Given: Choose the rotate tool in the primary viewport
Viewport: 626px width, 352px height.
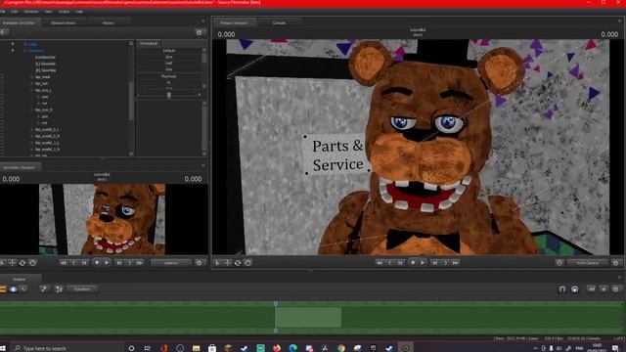Looking at the screenshot, I should 238,263.
